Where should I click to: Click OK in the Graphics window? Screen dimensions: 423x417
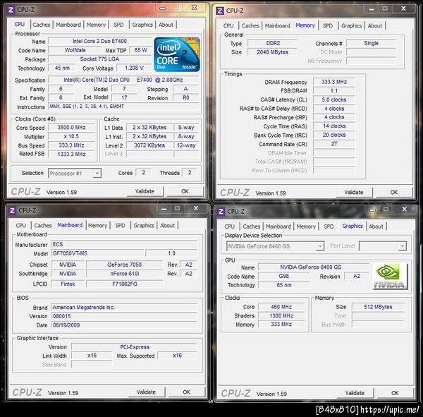pos(395,393)
